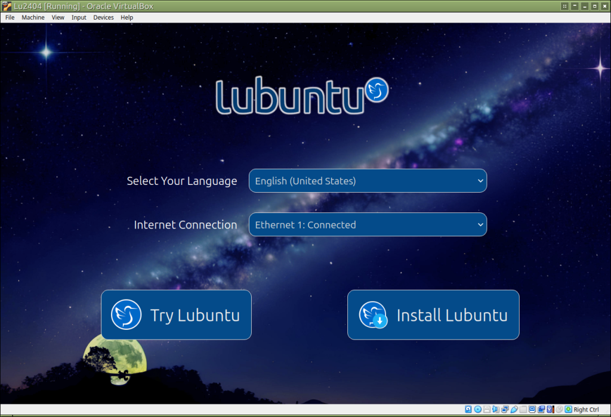Open the optical disk status icon
Screen dimensions: 611x417
(x=477, y=409)
